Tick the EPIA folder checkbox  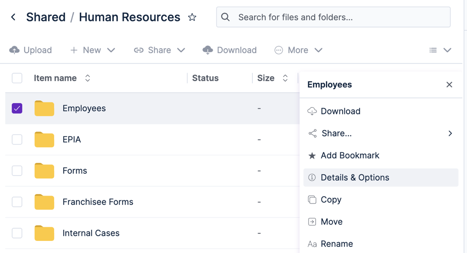point(17,140)
